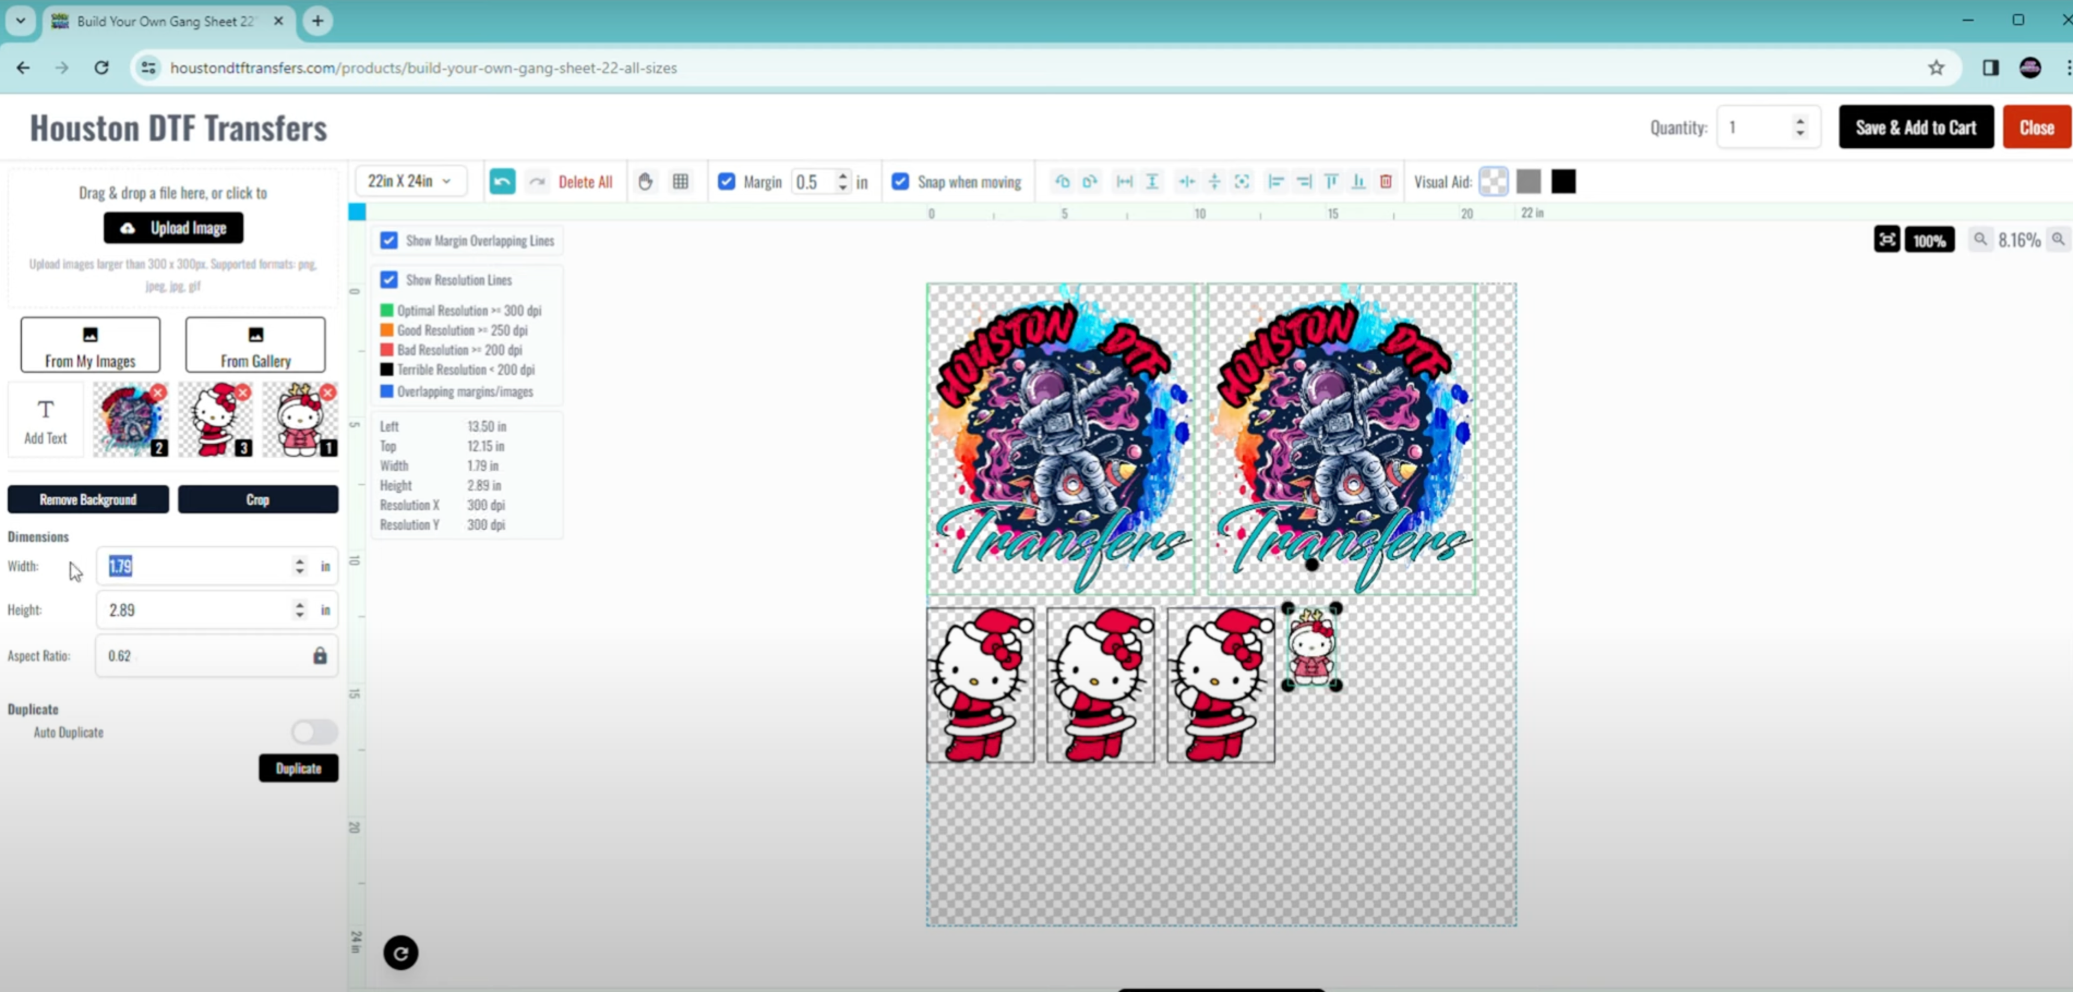This screenshot has height=992, width=2073.
Task: Select the hand pan tool
Action: pyautogui.click(x=645, y=182)
